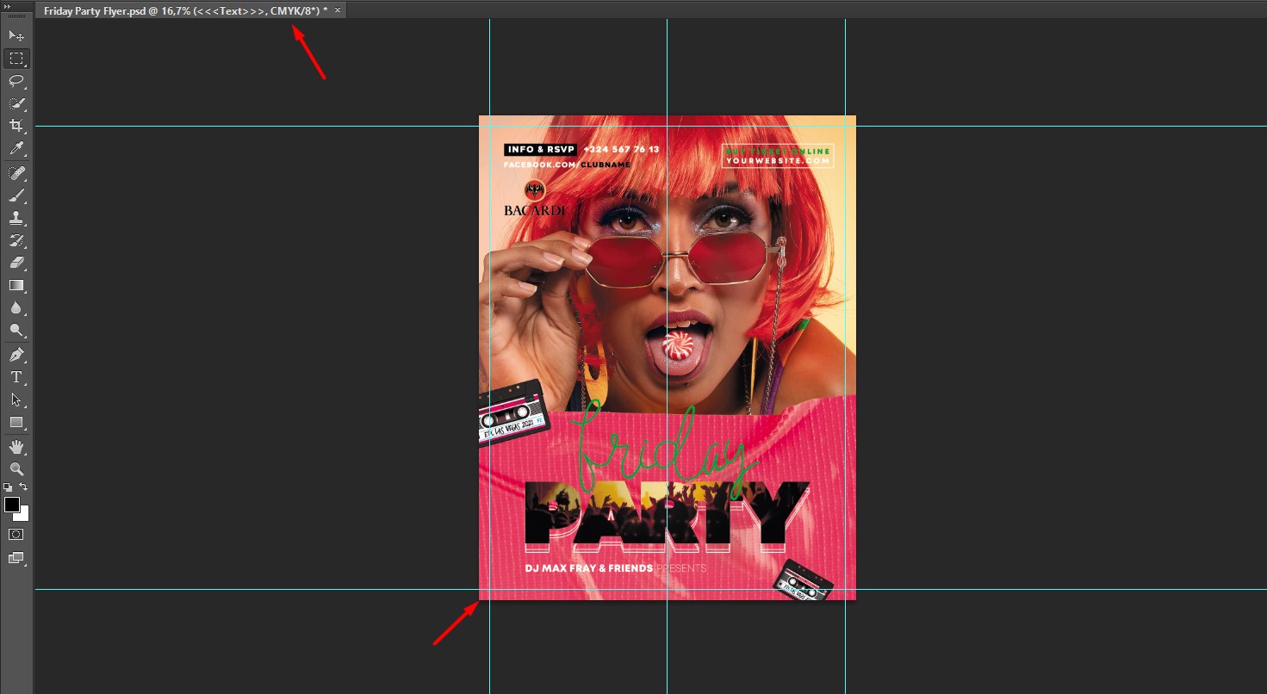Click the YOURWEBSITE.COM text box

(x=778, y=156)
